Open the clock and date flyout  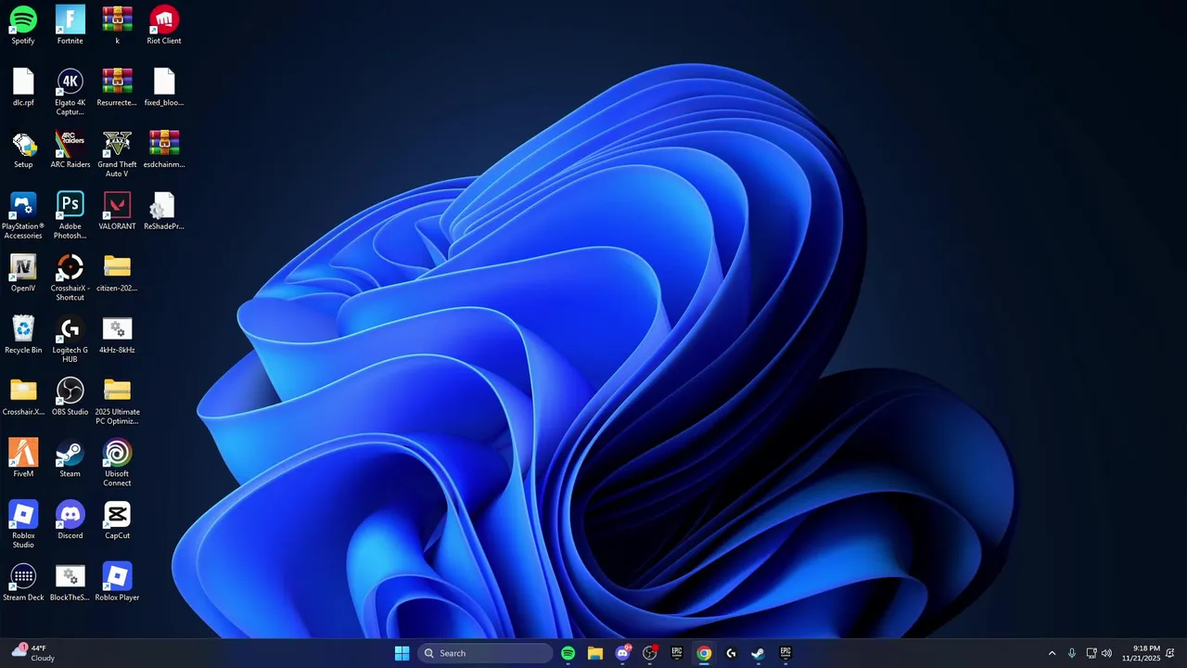[1141, 653]
